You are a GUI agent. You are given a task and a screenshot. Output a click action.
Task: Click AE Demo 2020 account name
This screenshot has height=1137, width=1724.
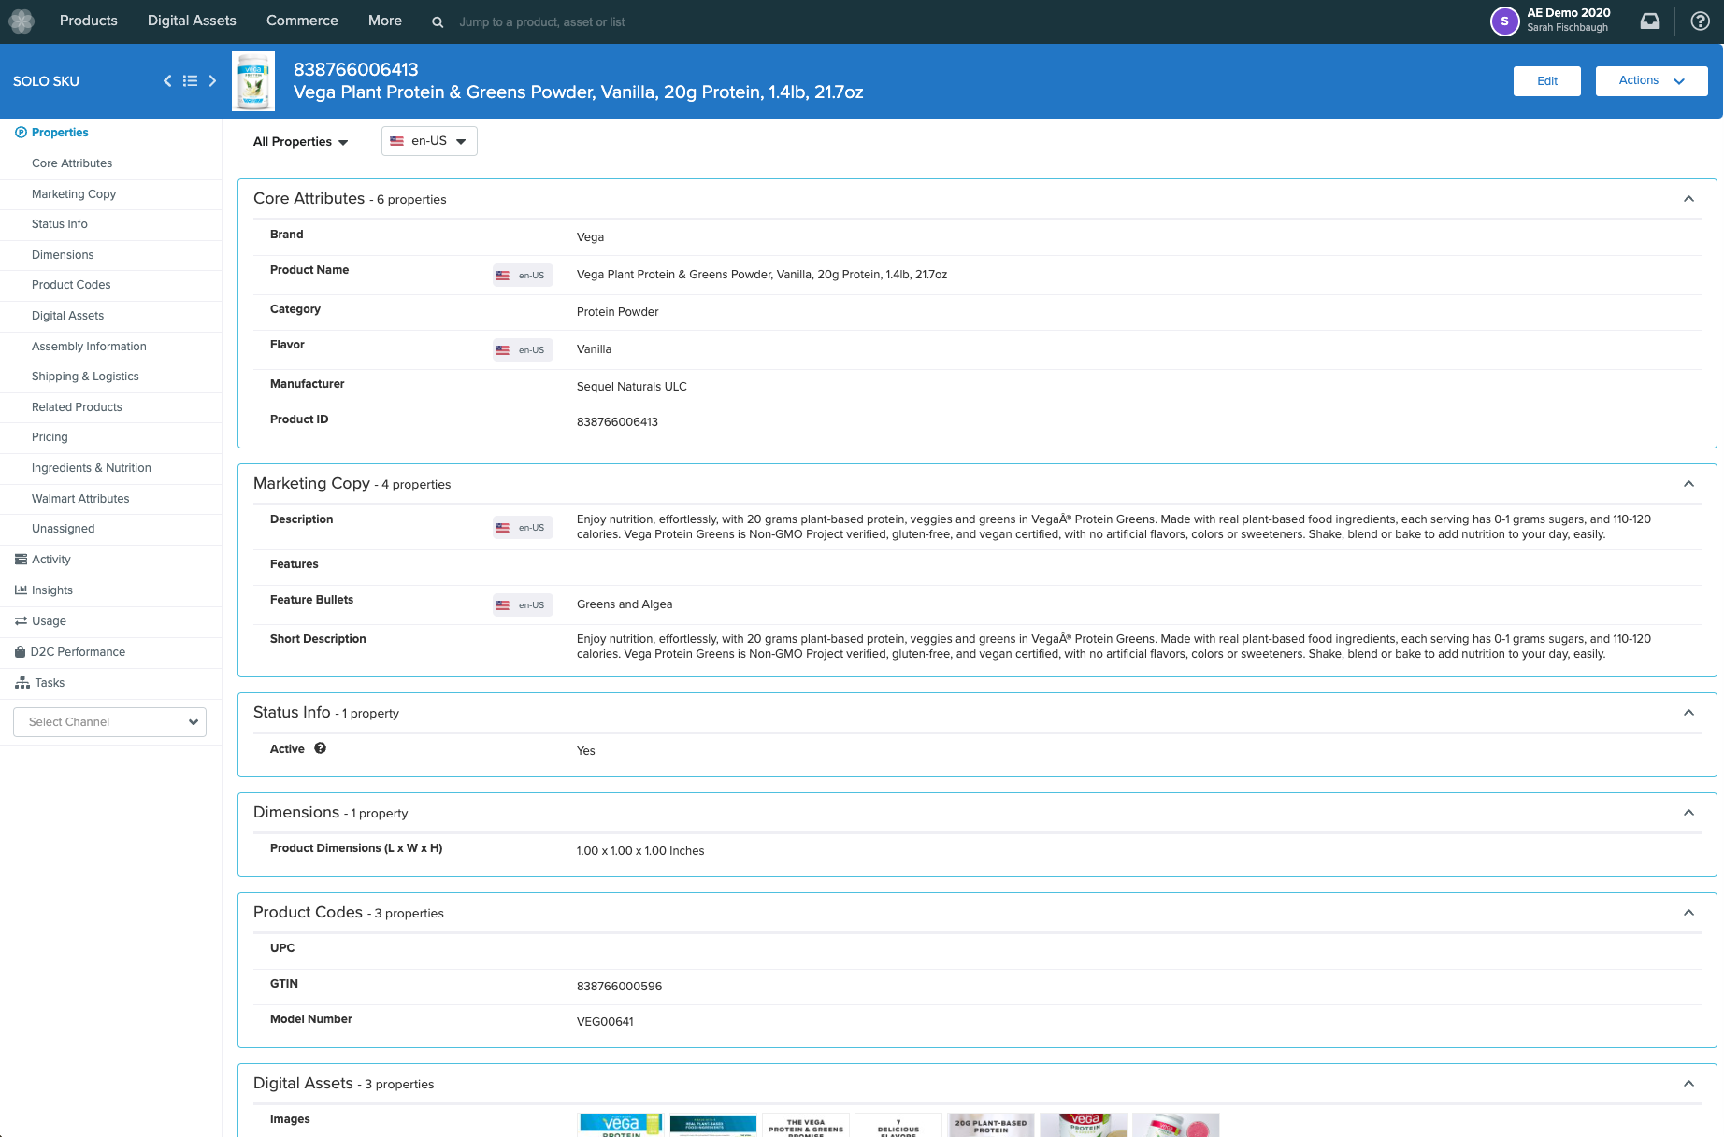tap(1569, 13)
